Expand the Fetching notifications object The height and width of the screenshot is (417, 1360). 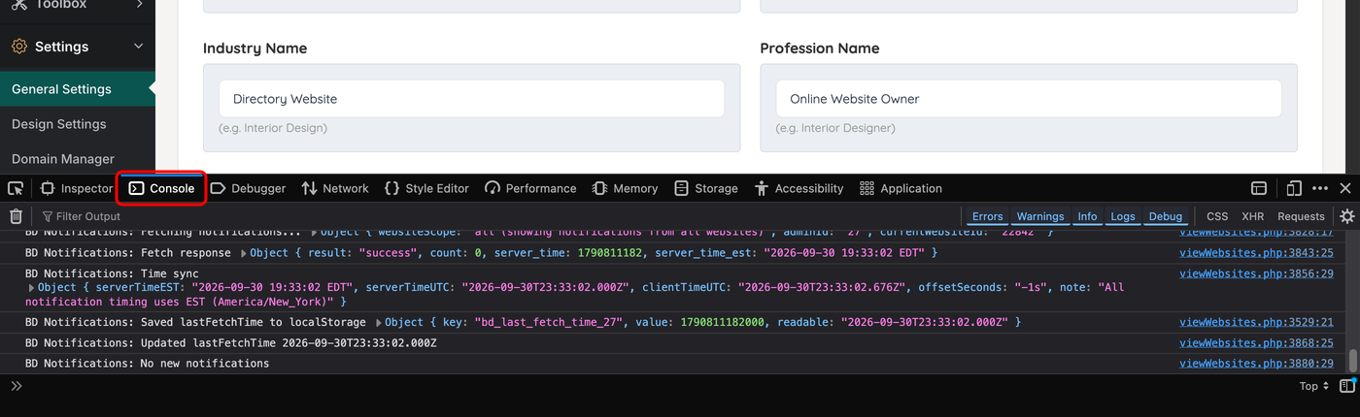click(x=314, y=233)
